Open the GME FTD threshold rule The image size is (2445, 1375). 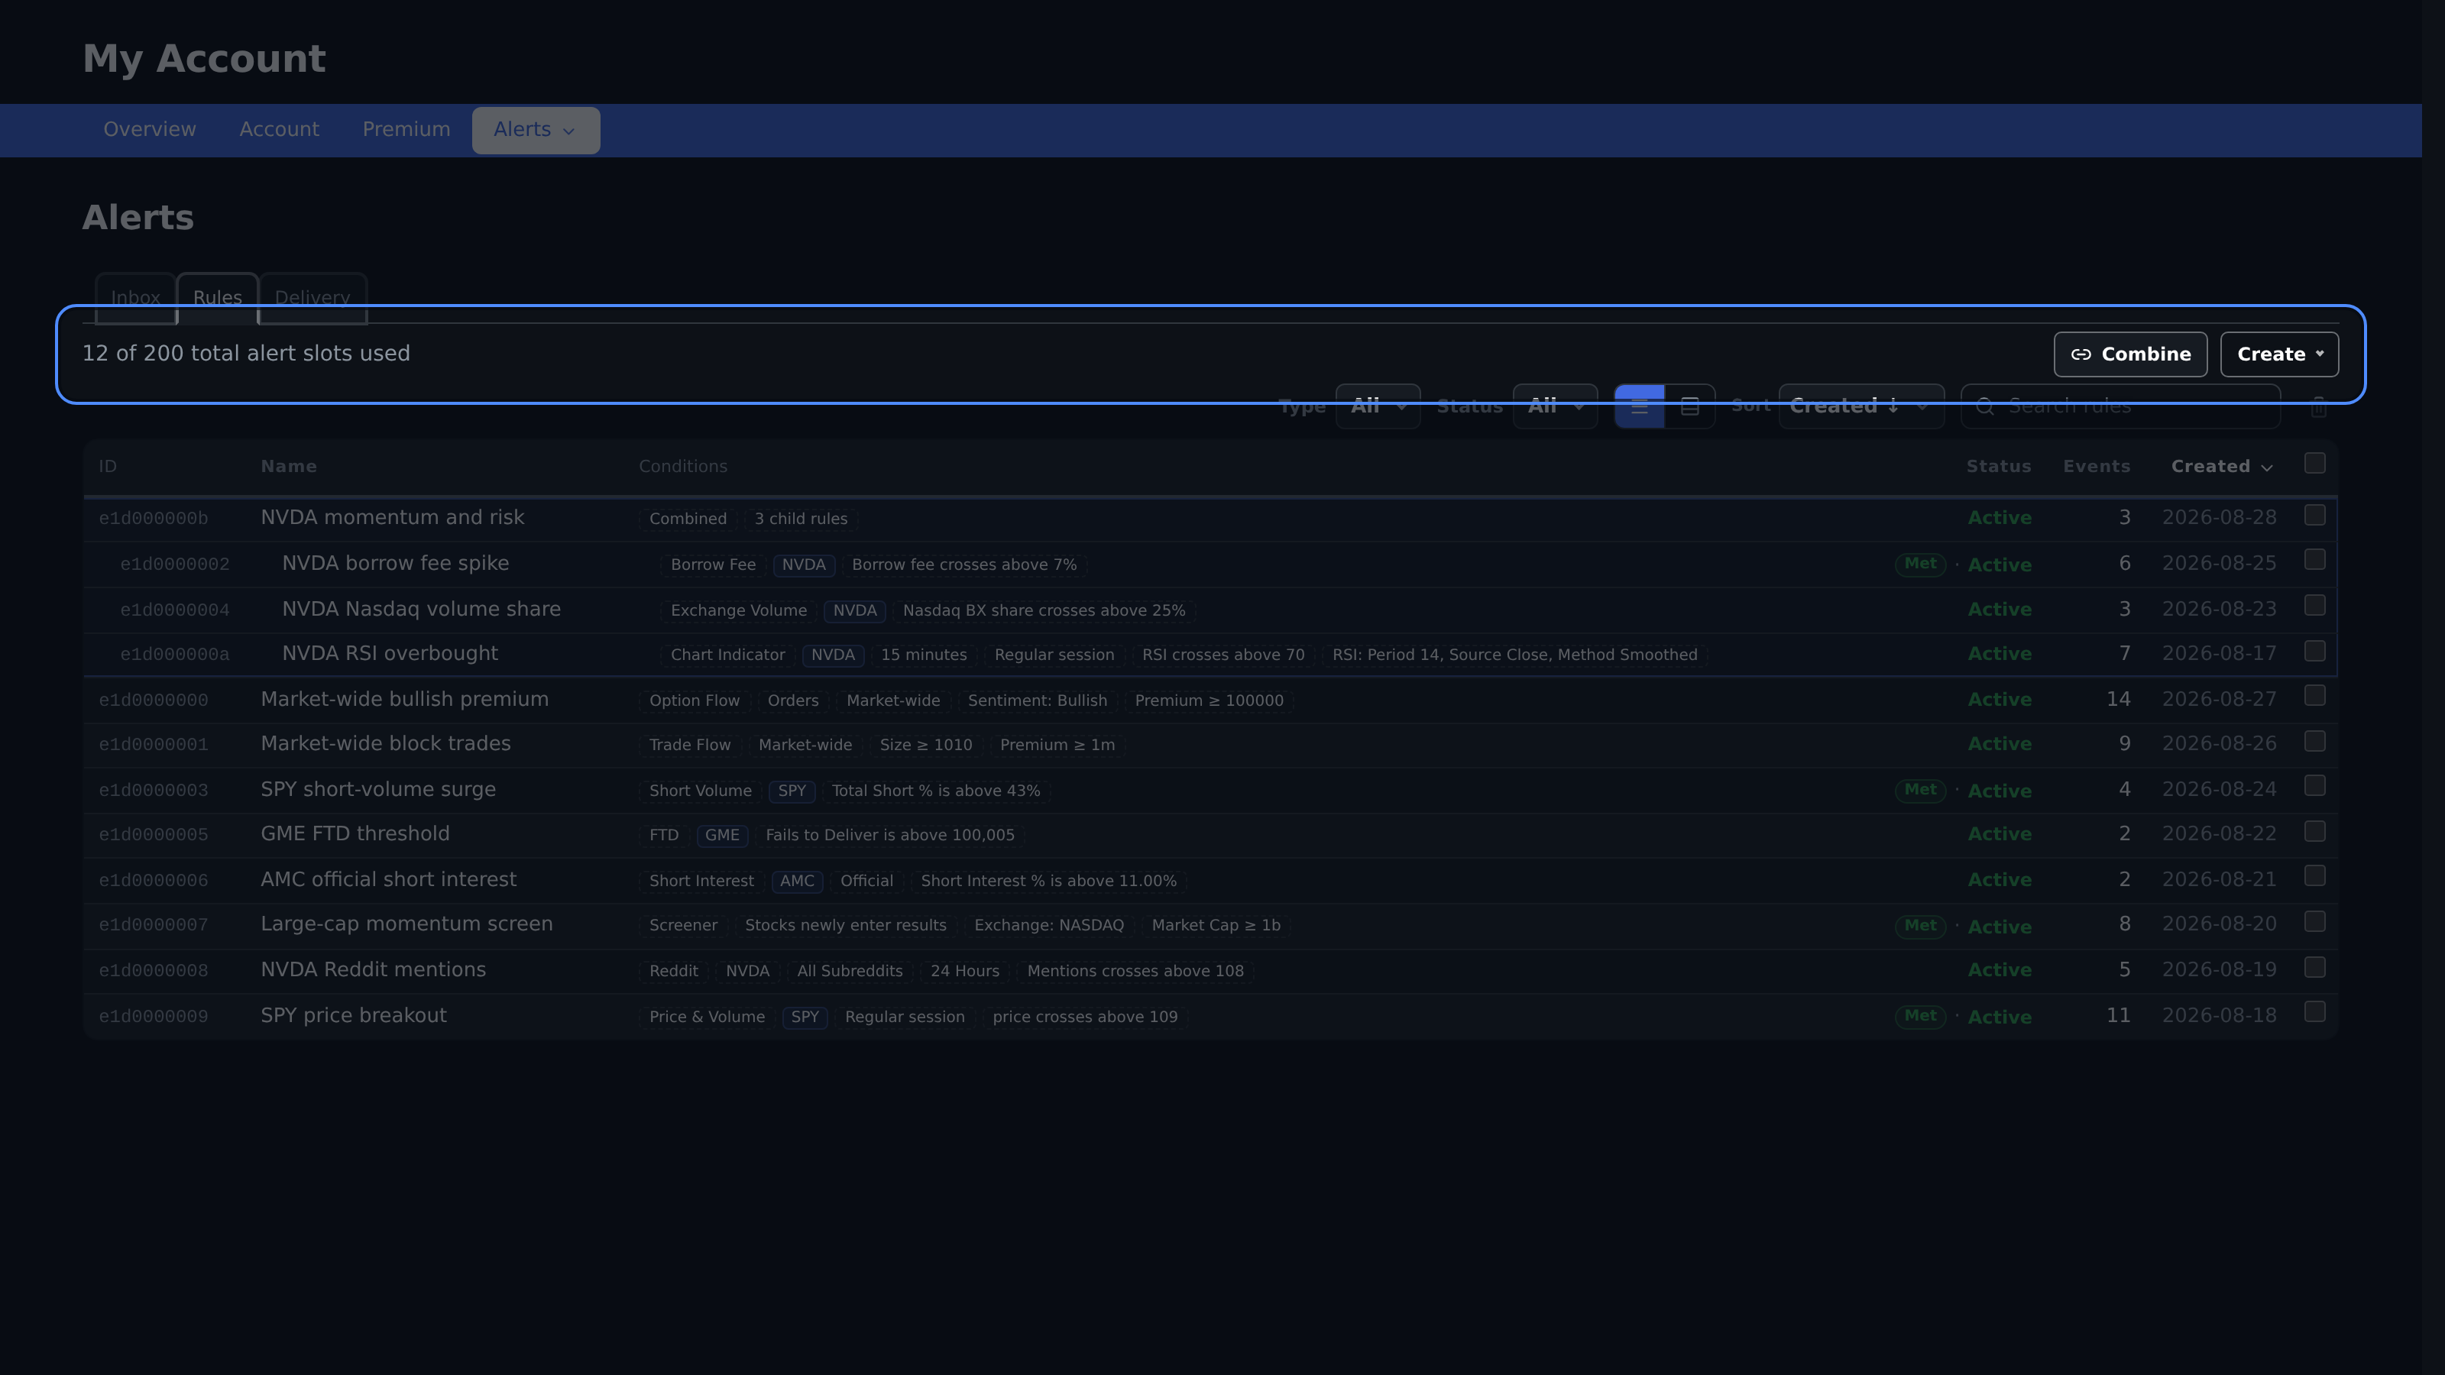tap(355, 834)
